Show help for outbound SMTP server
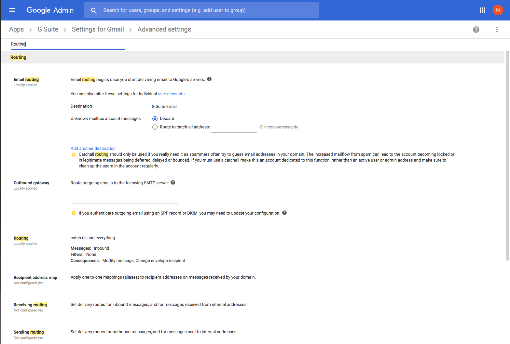510x344 pixels. pos(173,182)
